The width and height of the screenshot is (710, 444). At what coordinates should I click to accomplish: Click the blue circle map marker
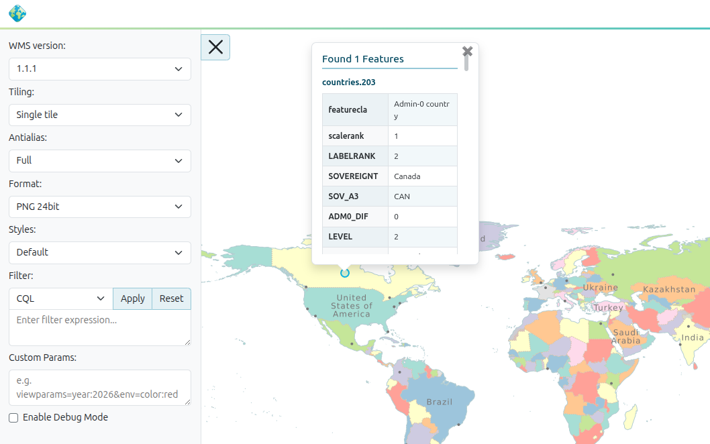(345, 272)
